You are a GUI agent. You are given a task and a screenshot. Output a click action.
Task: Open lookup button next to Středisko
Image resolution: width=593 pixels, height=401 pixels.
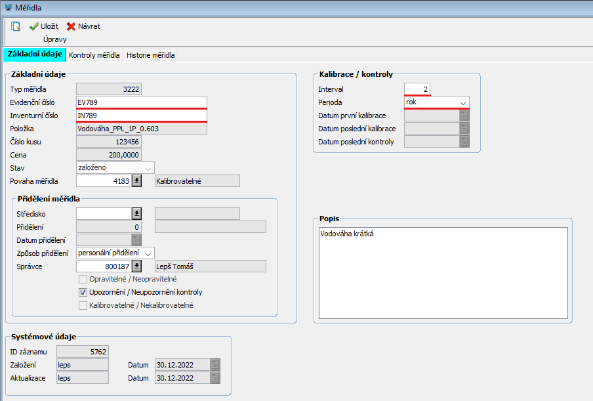pos(136,214)
